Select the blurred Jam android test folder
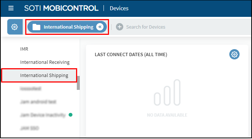The image size is (252, 139). pos(38,102)
